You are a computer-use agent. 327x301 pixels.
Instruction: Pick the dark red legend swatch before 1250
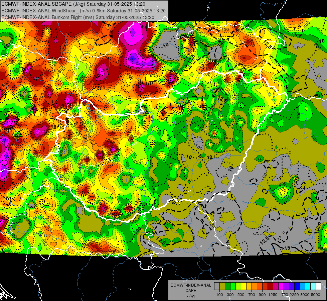pos(270,286)
